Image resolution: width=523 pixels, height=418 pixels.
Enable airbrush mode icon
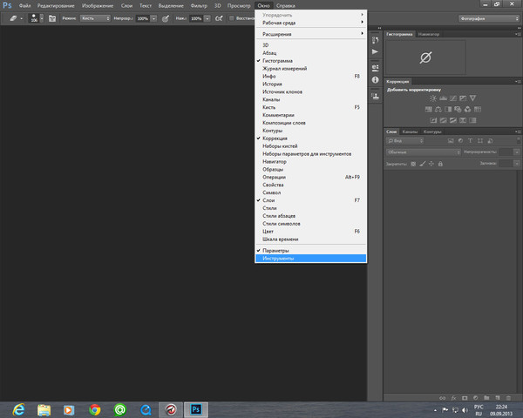[219, 18]
